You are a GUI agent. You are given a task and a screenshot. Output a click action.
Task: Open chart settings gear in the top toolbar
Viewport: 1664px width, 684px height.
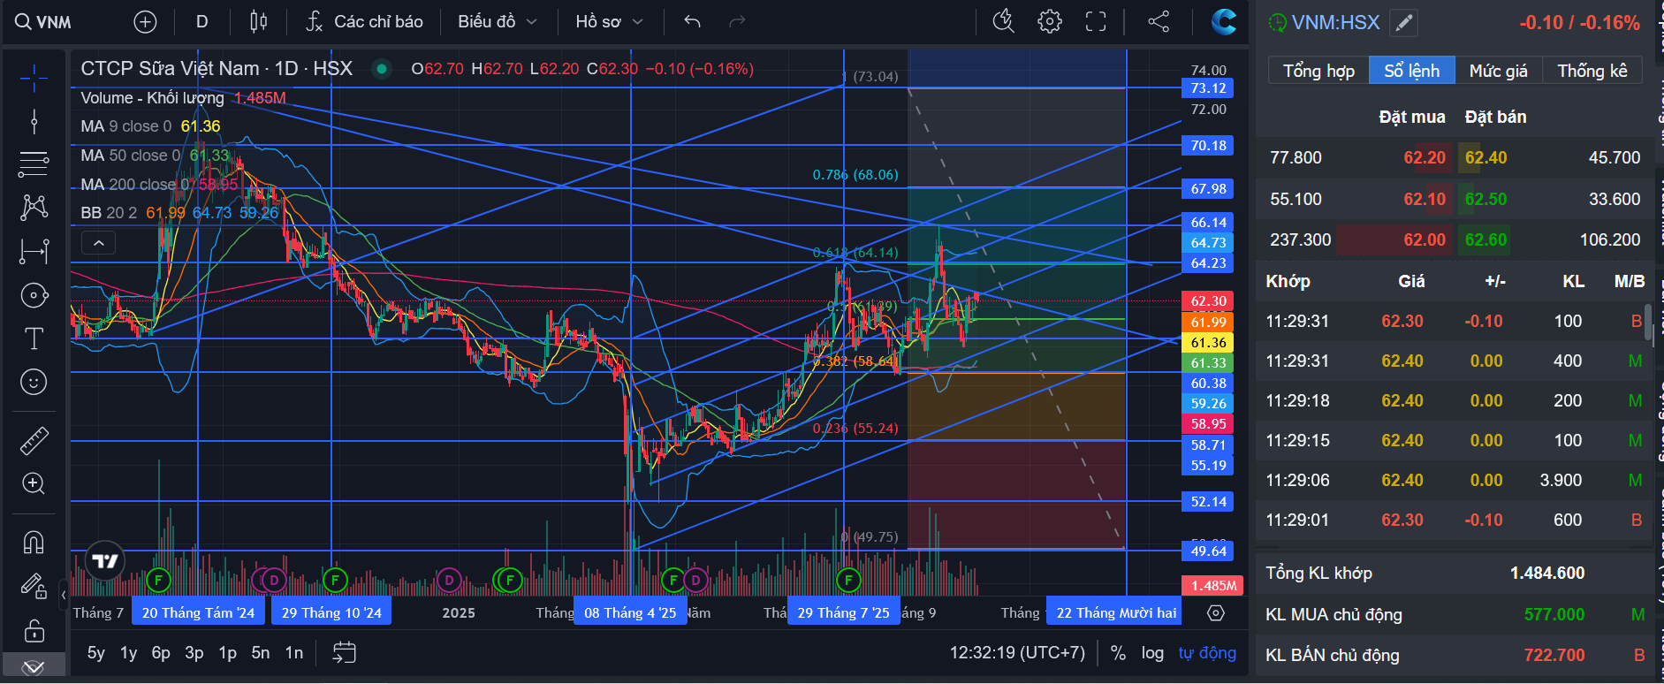[1050, 21]
